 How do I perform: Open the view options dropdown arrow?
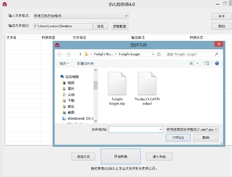point(197,64)
